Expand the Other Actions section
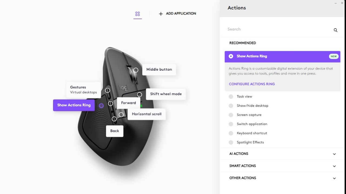This screenshot has height=194, width=346. tap(282, 178)
